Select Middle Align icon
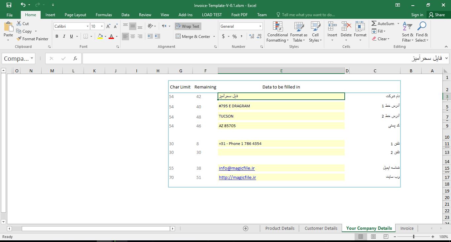This screenshot has height=242, width=451. 133,26
